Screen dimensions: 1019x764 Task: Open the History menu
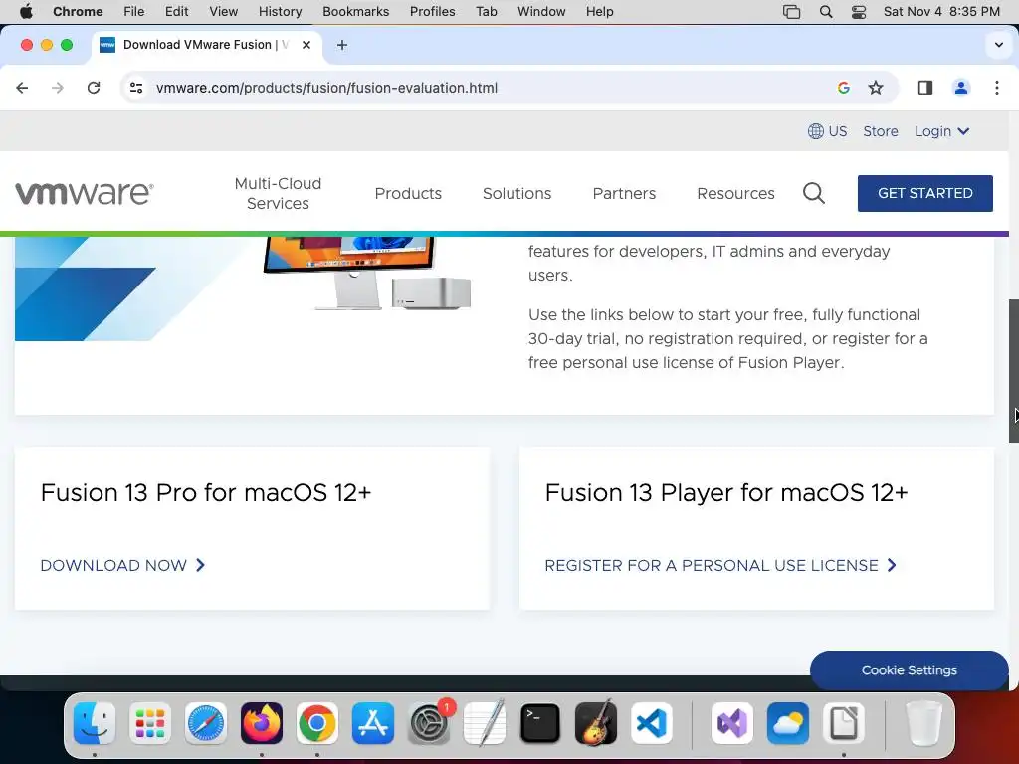pyautogui.click(x=280, y=11)
